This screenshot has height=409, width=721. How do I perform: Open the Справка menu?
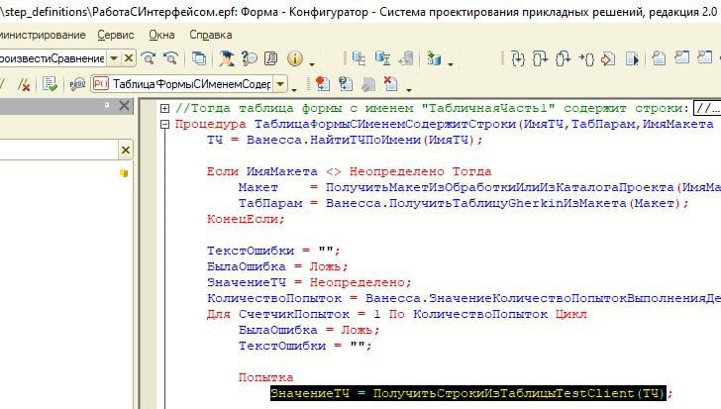click(211, 35)
